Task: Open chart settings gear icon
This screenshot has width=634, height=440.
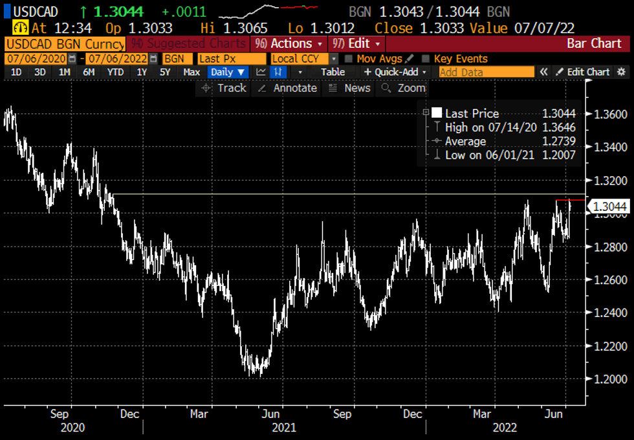Action: pos(621,72)
